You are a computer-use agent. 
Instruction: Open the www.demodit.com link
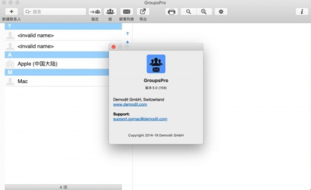click(x=130, y=105)
